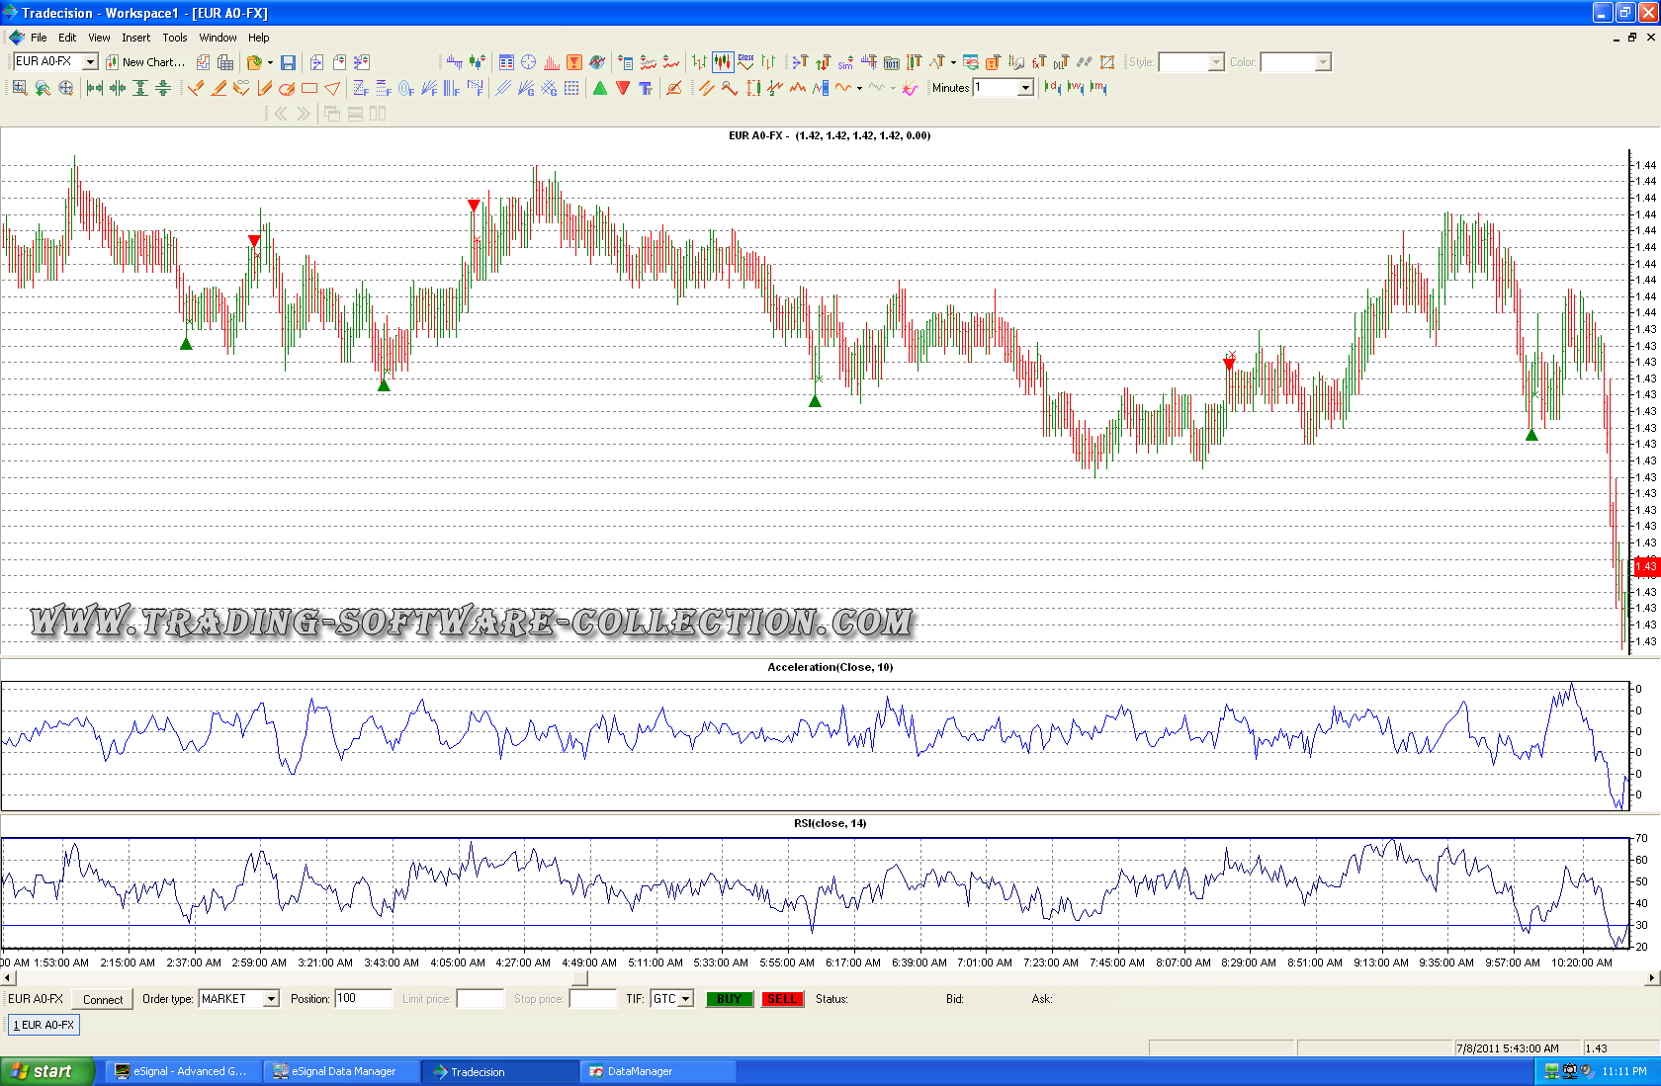This screenshot has width=1661, height=1086.
Task: Click the Save icon in the toolbar
Action: [x=288, y=62]
